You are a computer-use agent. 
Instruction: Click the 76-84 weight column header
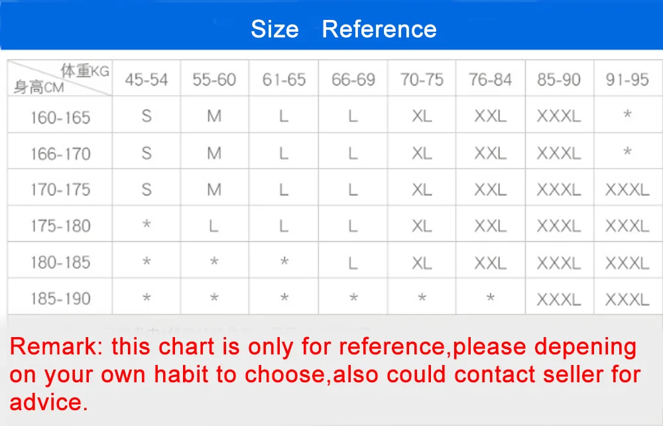(490, 80)
